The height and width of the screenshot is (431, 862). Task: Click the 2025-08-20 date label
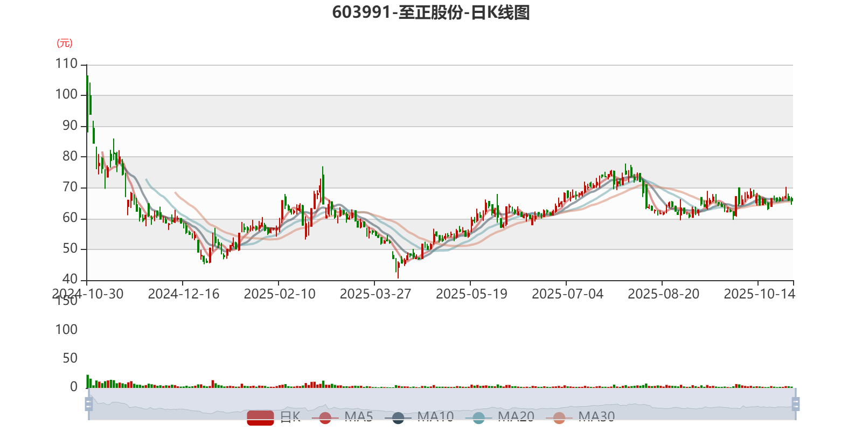tap(663, 294)
